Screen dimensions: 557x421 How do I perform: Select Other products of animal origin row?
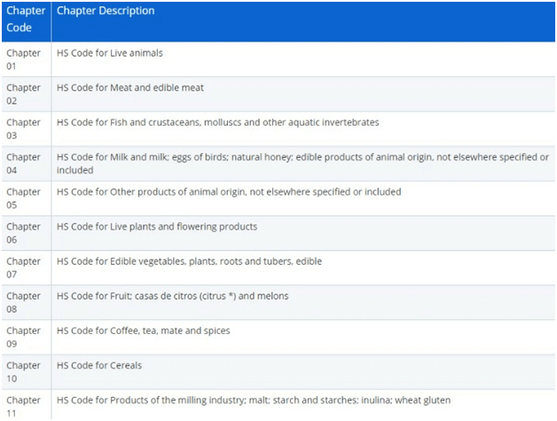tap(229, 192)
